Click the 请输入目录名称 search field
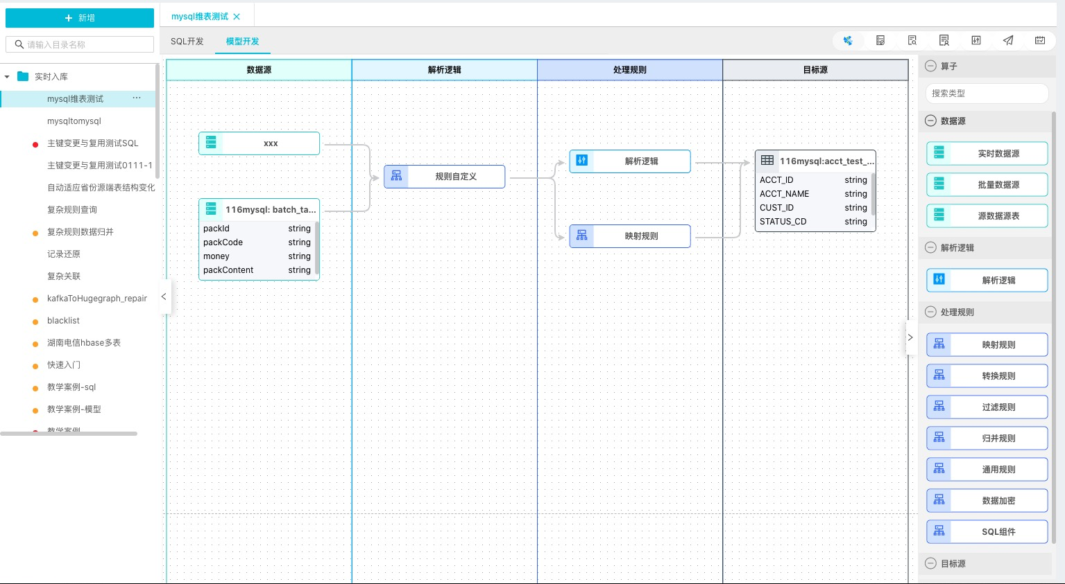 pyautogui.click(x=80, y=44)
